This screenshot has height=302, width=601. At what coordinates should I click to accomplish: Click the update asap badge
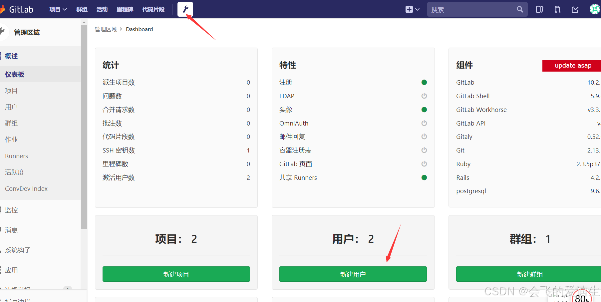pyautogui.click(x=572, y=66)
